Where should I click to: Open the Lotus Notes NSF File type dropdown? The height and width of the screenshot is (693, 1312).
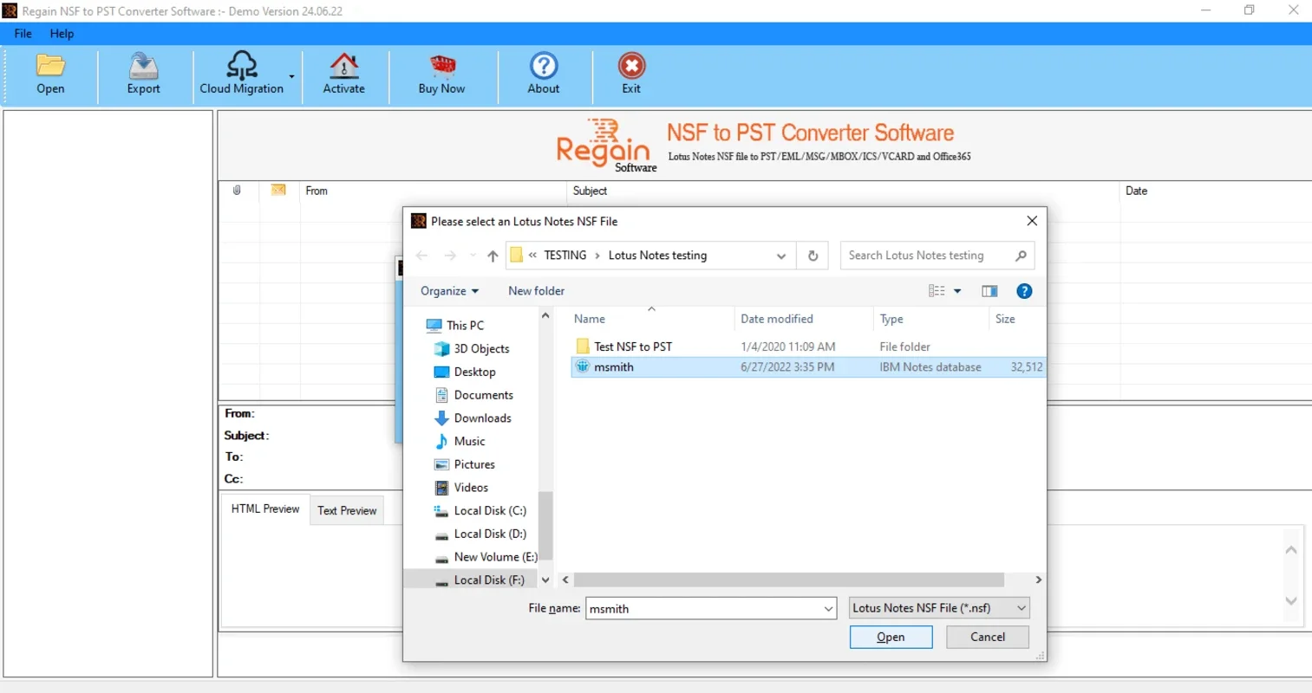pos(939,608)
